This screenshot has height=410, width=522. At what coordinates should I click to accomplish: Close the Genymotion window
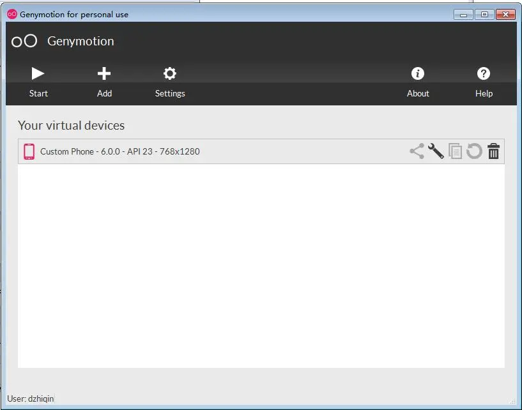click(505, 15)
